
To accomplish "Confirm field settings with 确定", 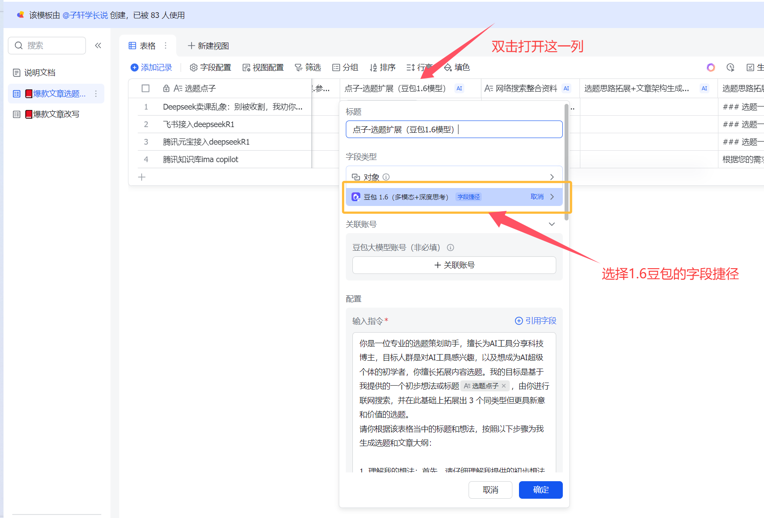I will (541, 490).
